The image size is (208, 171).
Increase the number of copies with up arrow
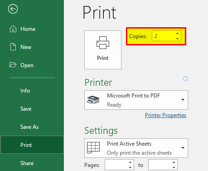[177, 34]
